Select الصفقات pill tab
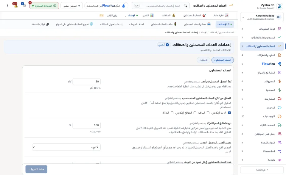 point(203,60)
